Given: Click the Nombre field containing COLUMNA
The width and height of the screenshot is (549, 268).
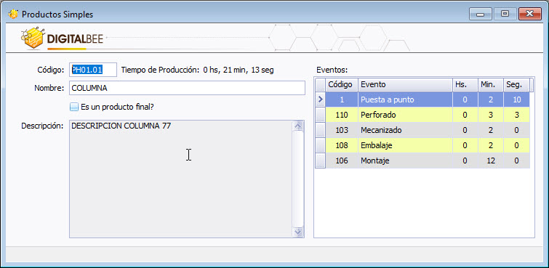Looking at the screenshot, I should [187, 88].
